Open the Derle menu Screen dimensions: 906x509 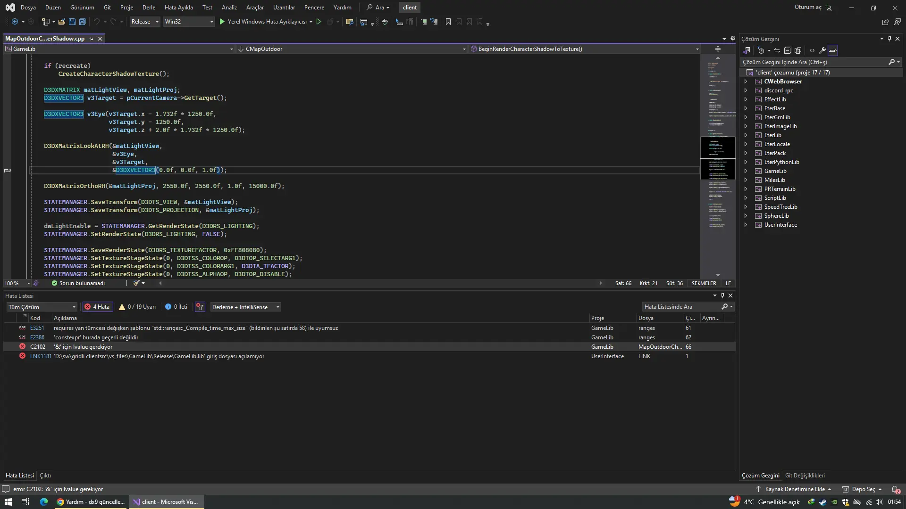point(149,8)
